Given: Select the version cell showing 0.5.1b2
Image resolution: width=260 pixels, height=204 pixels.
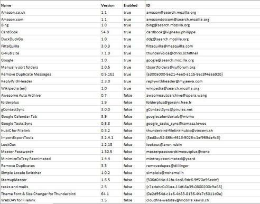Looking at the screenshot, I should point(112,74).
